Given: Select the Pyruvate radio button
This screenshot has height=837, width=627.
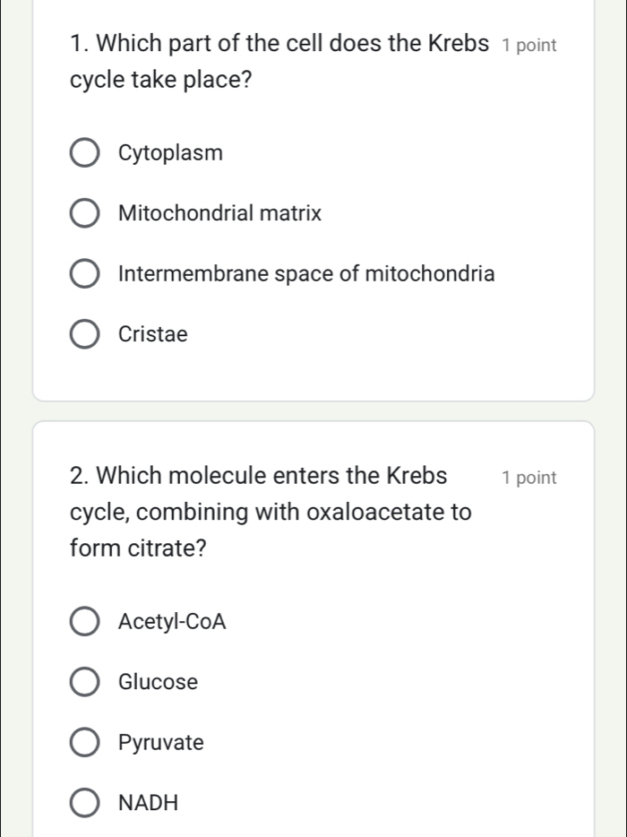Looking at the screenshot, I should coord(85,743).
